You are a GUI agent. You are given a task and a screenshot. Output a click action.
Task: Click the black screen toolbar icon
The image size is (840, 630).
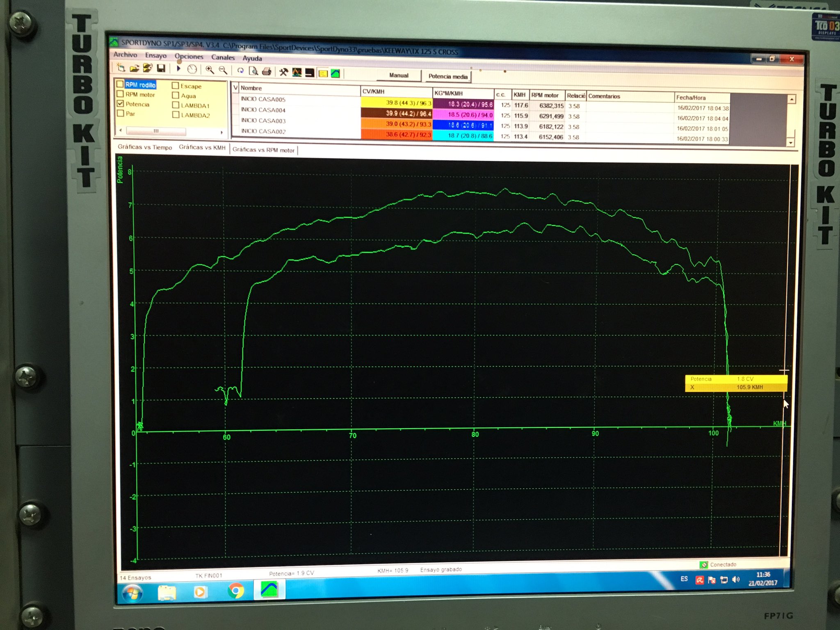point(310,73)
